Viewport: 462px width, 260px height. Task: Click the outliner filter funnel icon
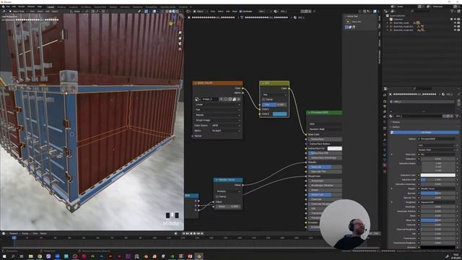453,12
